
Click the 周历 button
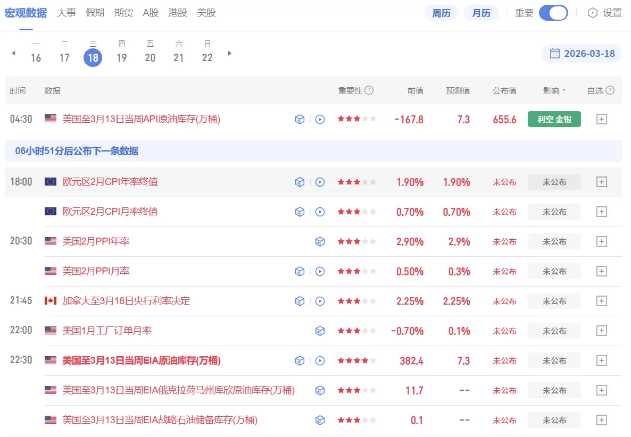[442, 13]
